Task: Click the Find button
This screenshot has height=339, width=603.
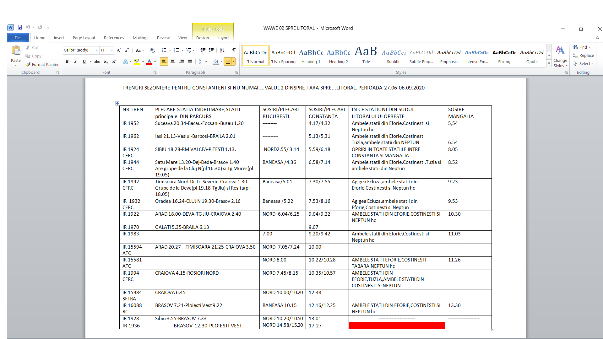Action: (582, 47)
